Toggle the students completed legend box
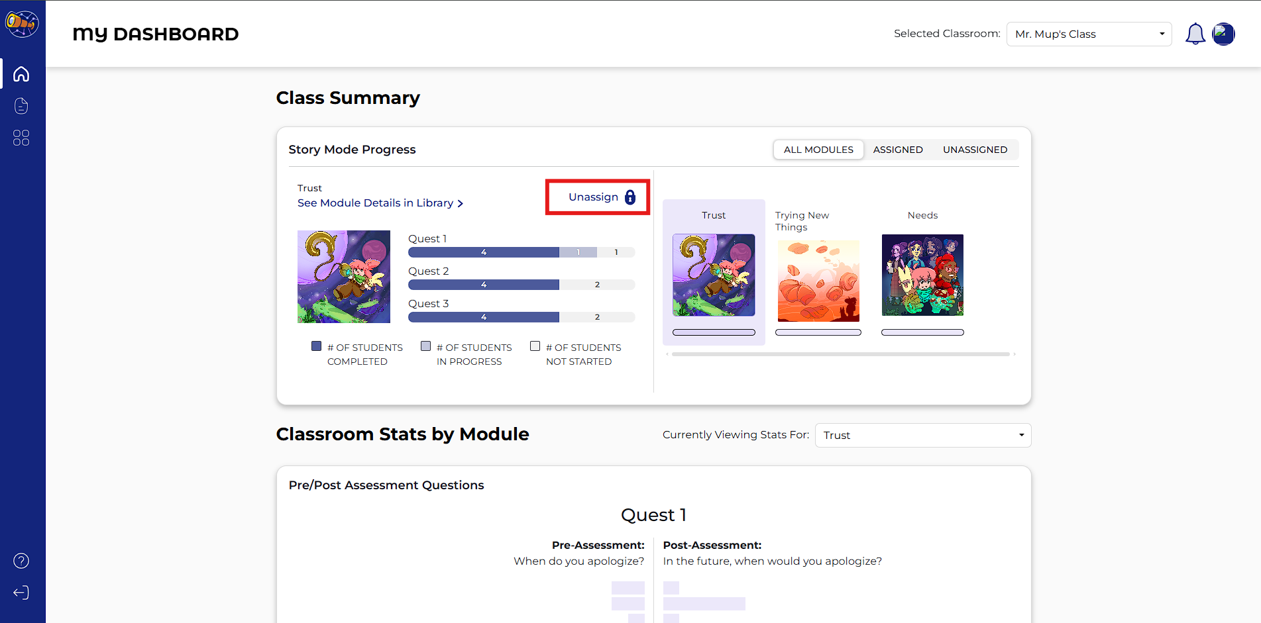The height and width of the screenshot is (623, 1261). (x=317, y=346)
